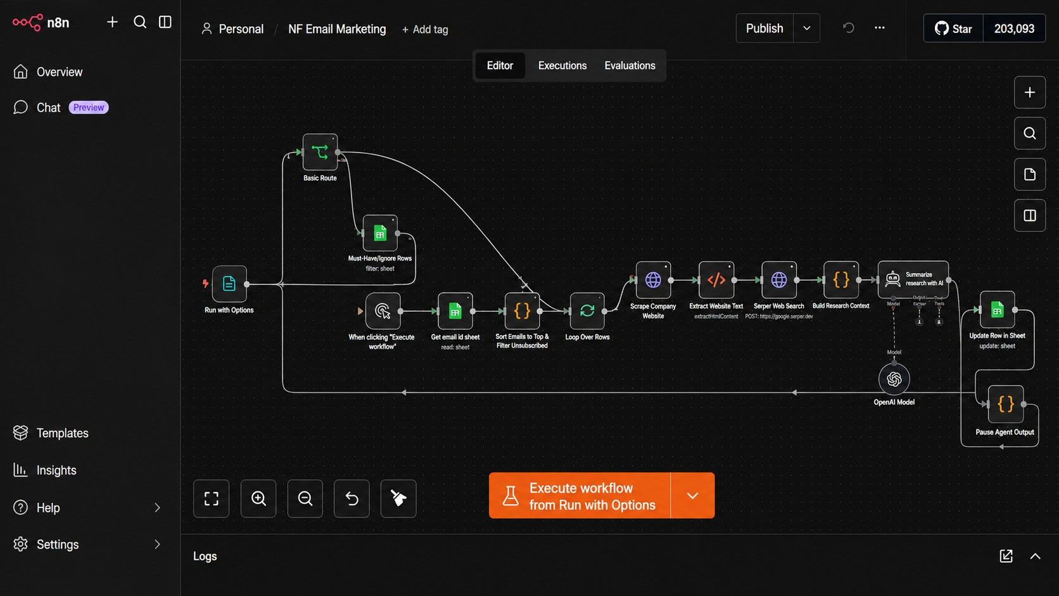Add a tag to the workflow

(425, 30)
